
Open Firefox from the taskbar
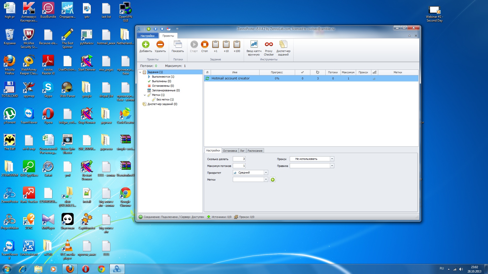coord(70,269)
